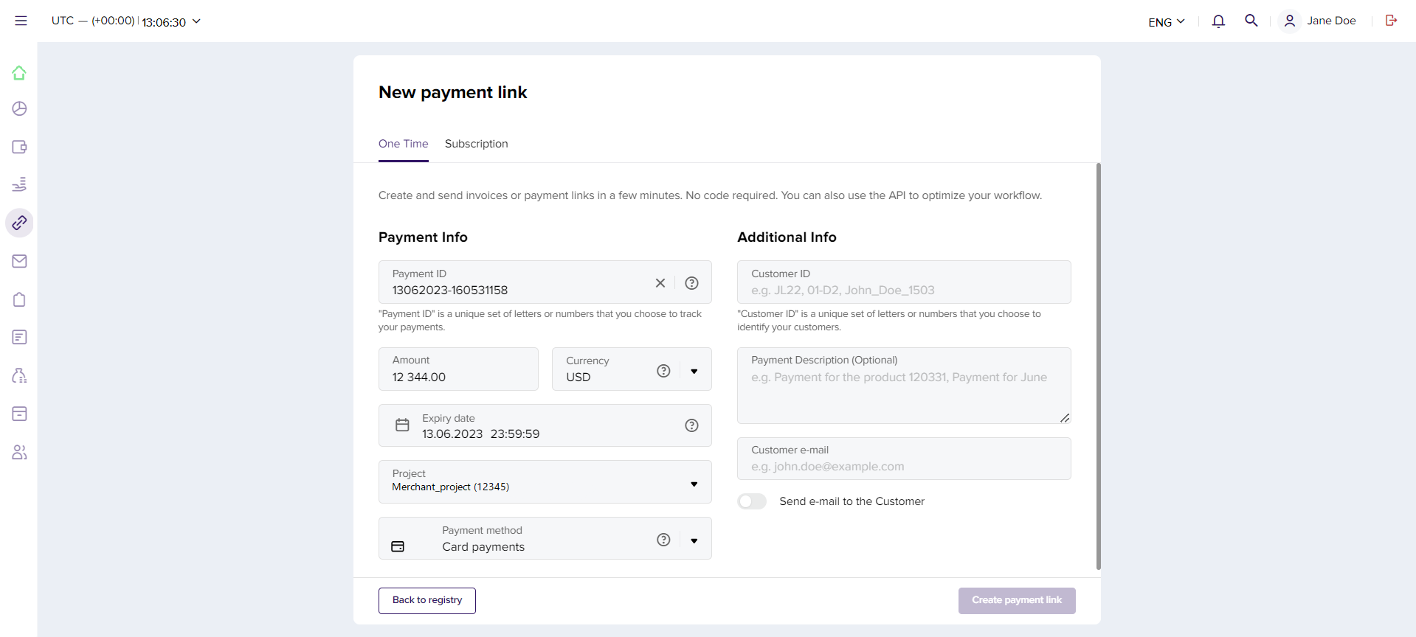Click the Customer e-mail input field

tap(903, 466)
